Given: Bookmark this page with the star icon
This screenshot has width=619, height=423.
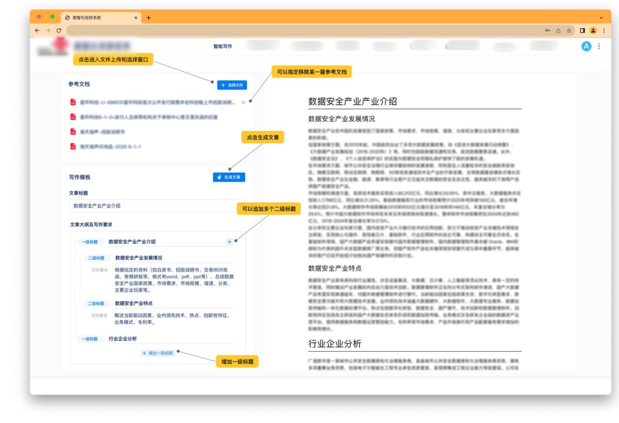Looking at the screenshot, I should pos(569,30).
